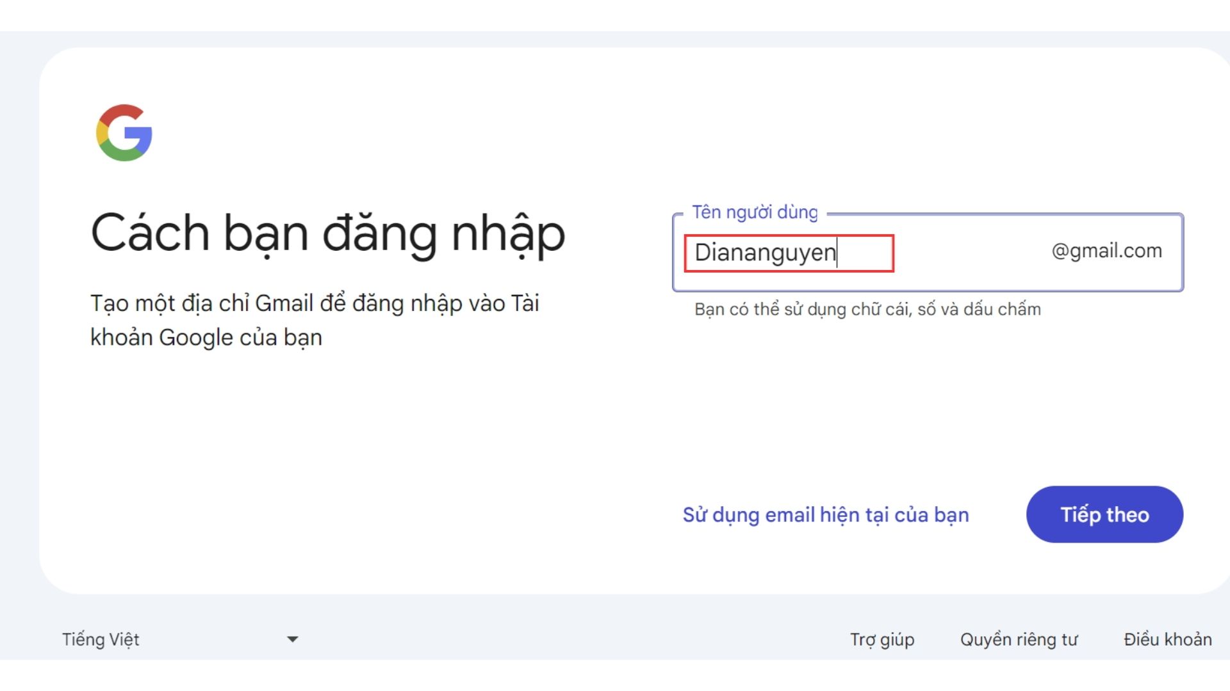Viewport: 1230px width, 691px height.
Task: Focus the Tên người dùng username field
Action: [x=928, y=252]
